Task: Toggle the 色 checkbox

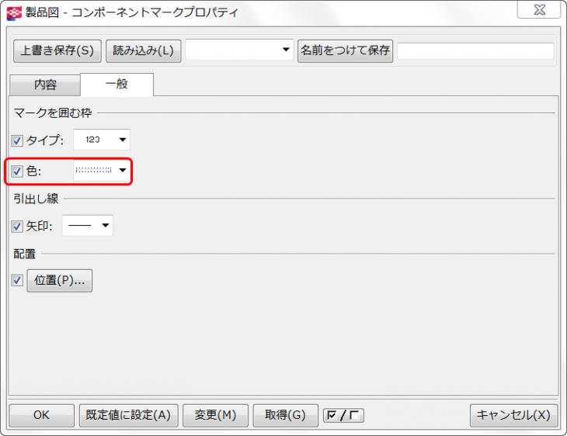Action: [17, 171]
